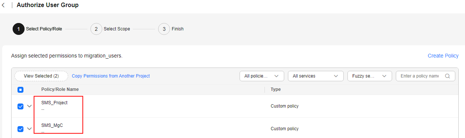This screenshot has height=138, width=465.
Task: Click the SMS_Project policy name
Action: pyautogui.click(x=54, y=103)
